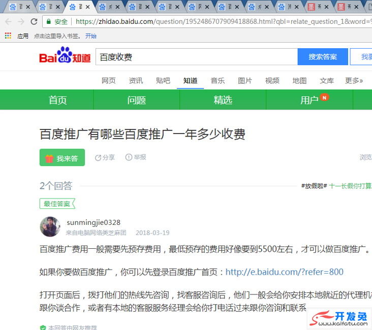Click the orange N badge next to 用户

coord(324,97)
